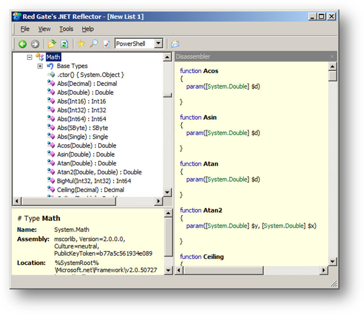Click the Base Types arrow icon
Screen dimensions: 364x314
[50, 66]
